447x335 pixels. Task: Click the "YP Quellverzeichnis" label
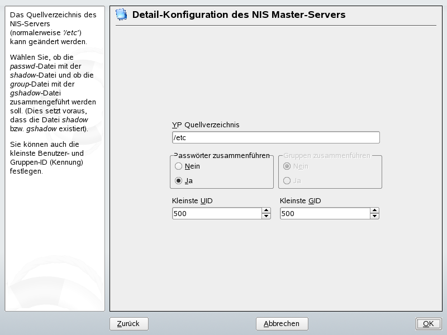205,125
